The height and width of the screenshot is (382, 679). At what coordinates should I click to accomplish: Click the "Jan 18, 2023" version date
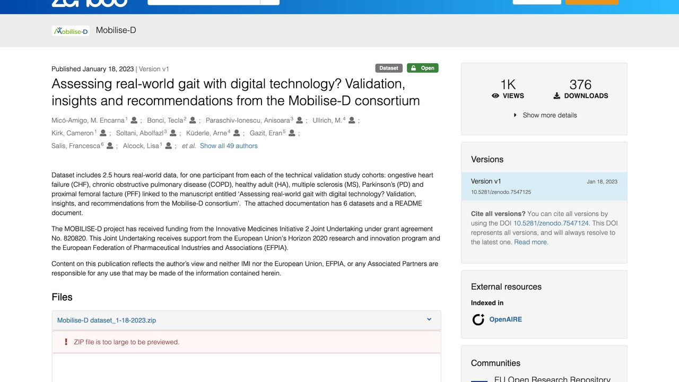pos(602,181)
